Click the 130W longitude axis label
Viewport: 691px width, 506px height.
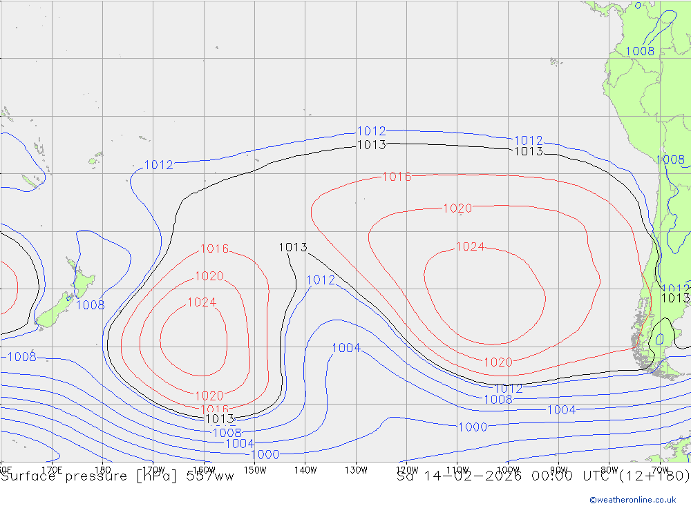[356, 469]
